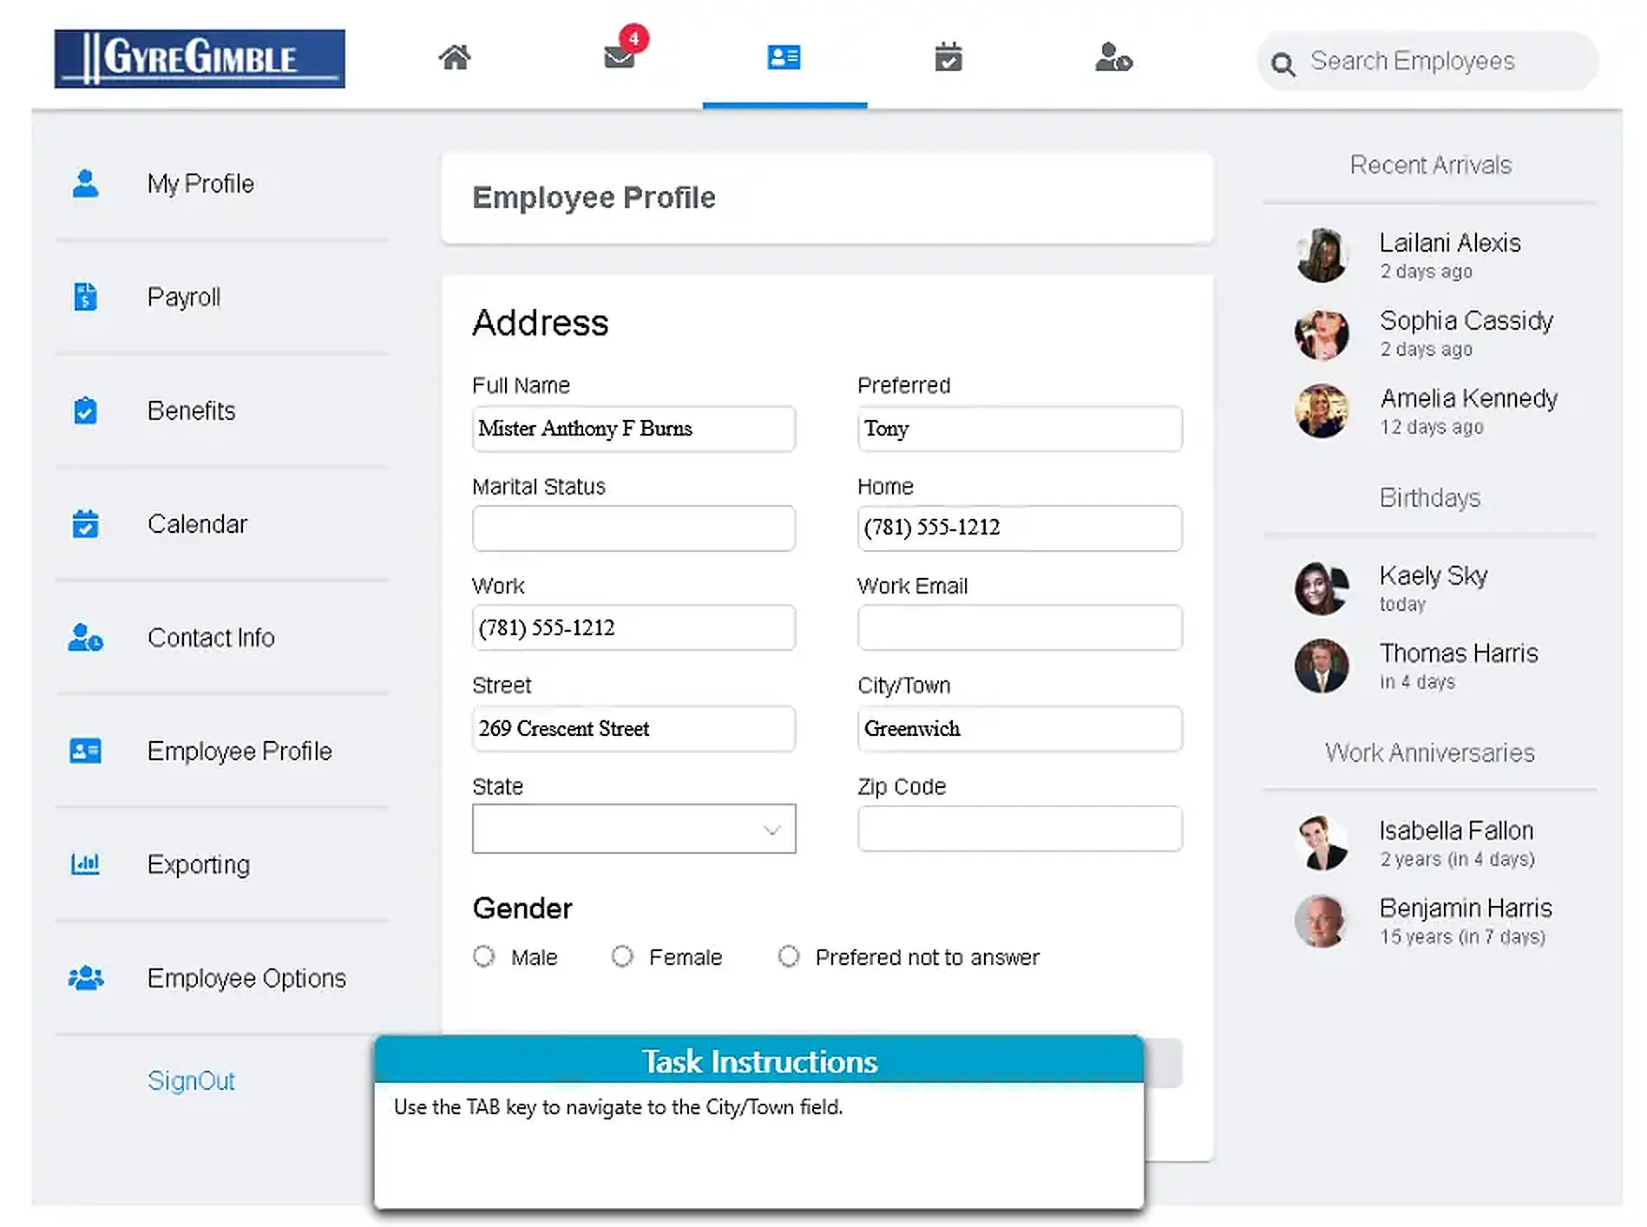Screen dimensions: 1647x1227
Task: Choose Prefered not to answer option
Action: point(789,956)
